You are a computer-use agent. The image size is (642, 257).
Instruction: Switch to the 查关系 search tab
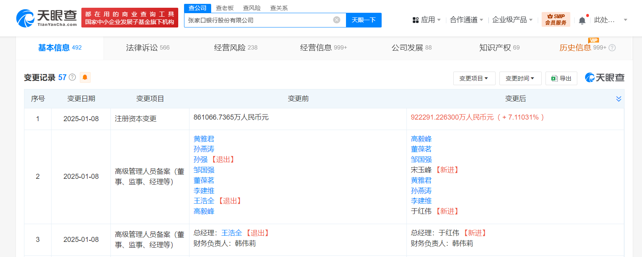click(279, 8)
